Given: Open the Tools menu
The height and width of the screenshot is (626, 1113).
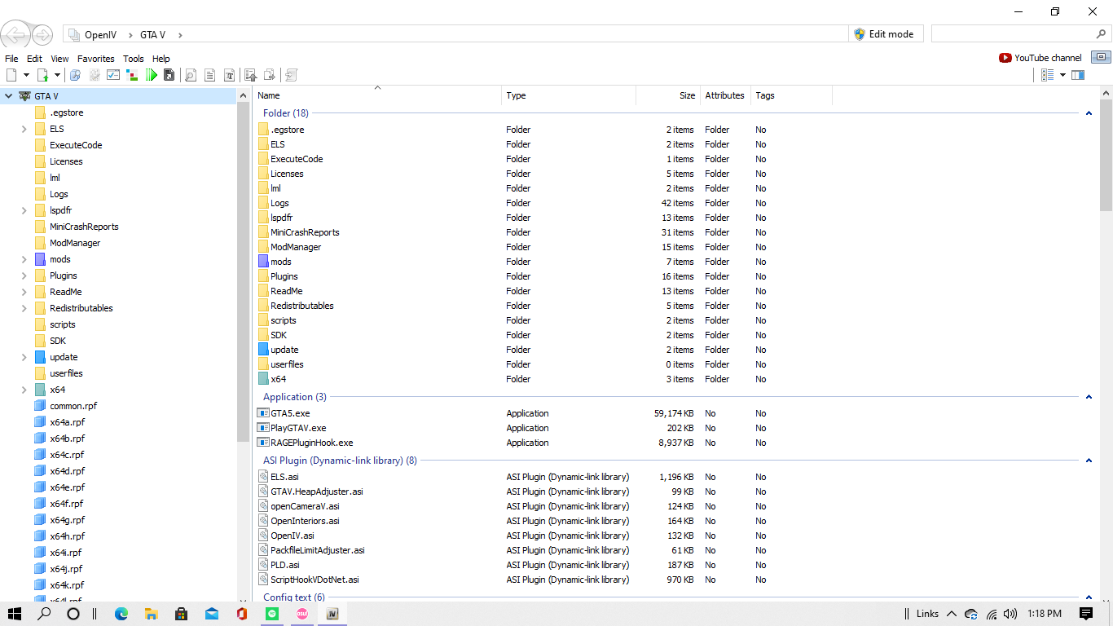Looking at the screenshot, I should pyautogui.click(x=134, y=59).
